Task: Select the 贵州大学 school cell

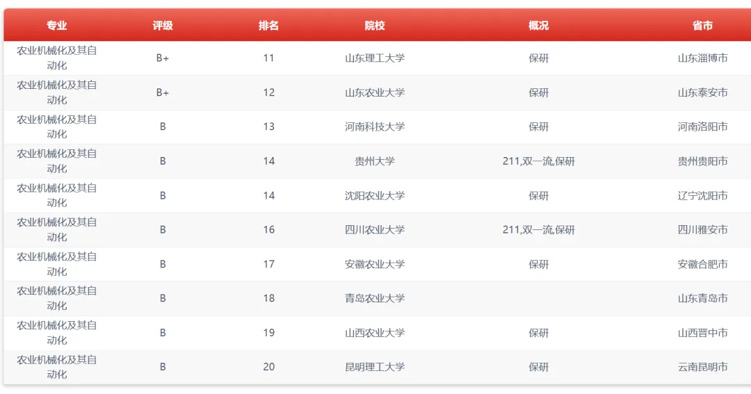Action: 375,161
